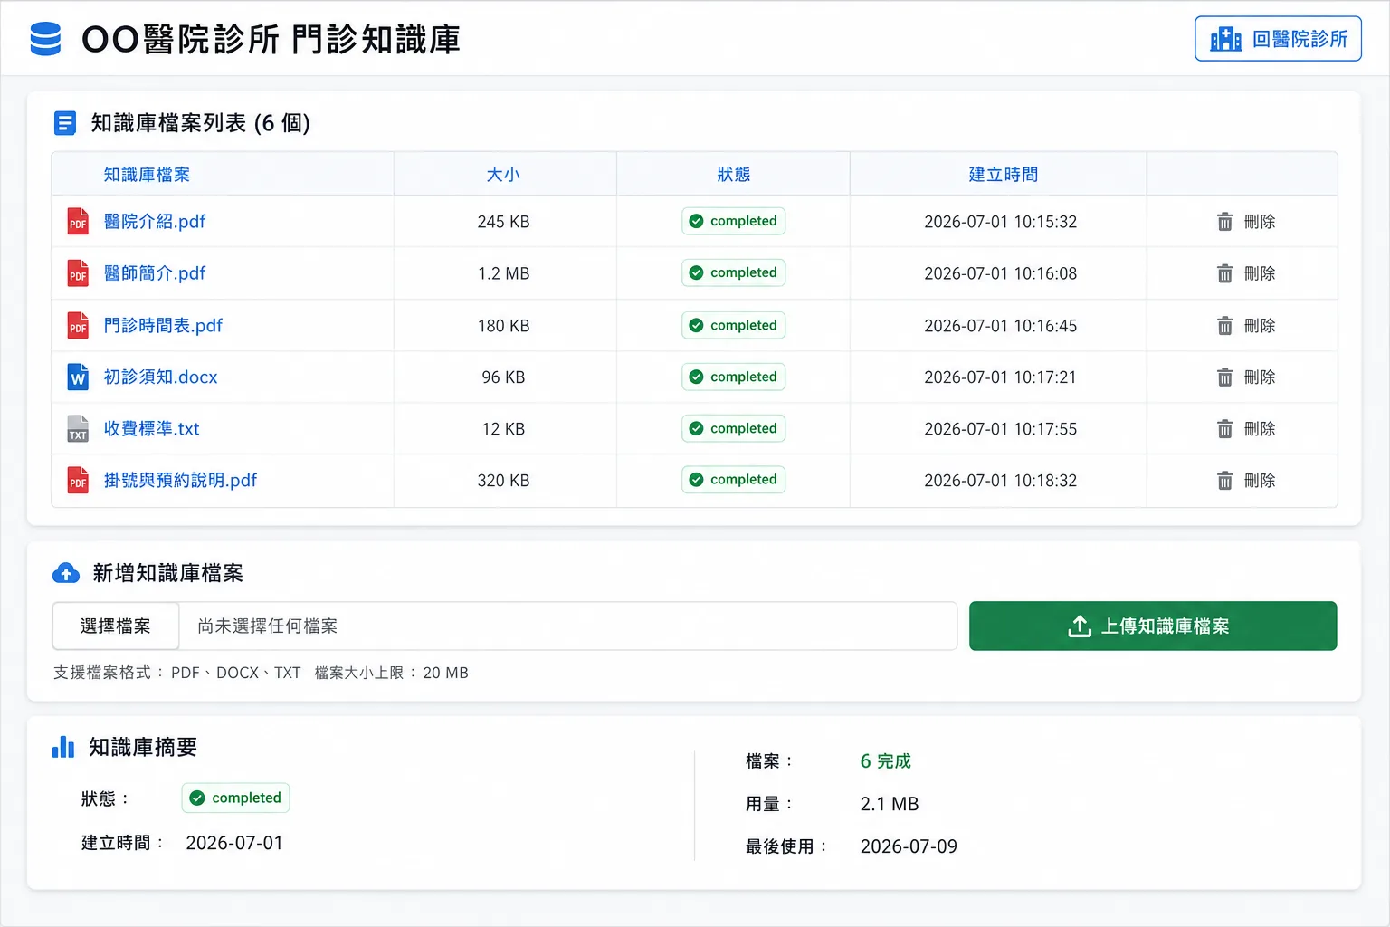Click the 180 KB size cell

coord(504,326)
